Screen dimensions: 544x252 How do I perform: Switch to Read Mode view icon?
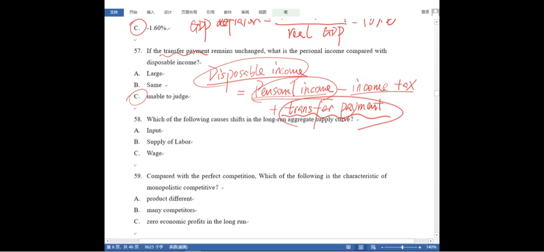pyautogui.click(x=348, y=247)
